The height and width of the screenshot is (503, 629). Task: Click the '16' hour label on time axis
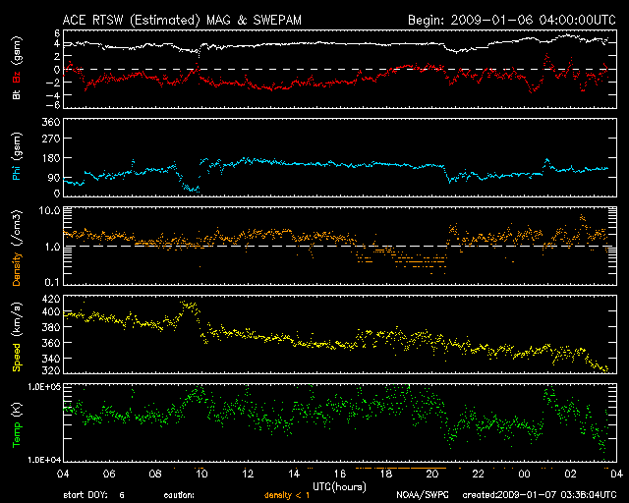coord(340,474)
